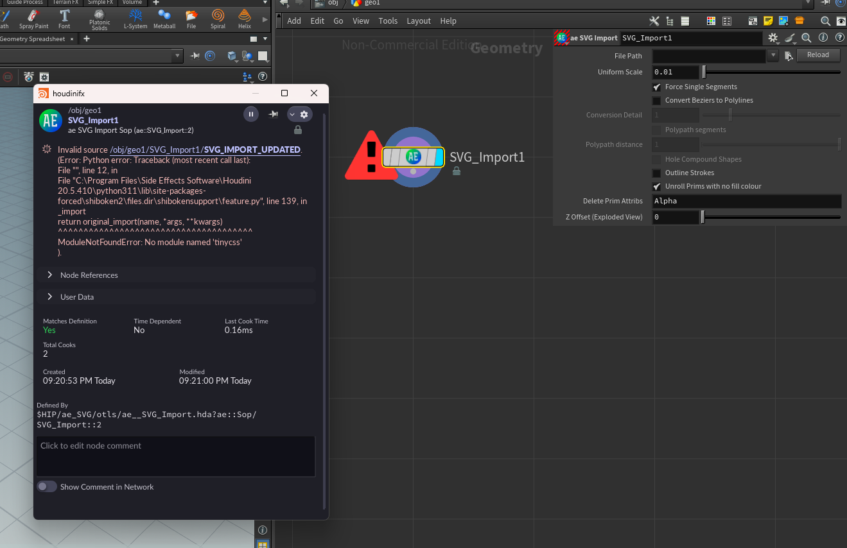847x548 pixels.
Task: Select the Platonic Solids shelf tool
Action: point(100,19)
